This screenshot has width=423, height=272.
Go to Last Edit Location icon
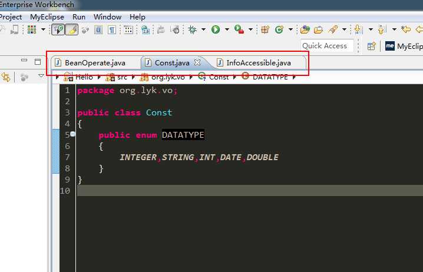pos(406,29)
